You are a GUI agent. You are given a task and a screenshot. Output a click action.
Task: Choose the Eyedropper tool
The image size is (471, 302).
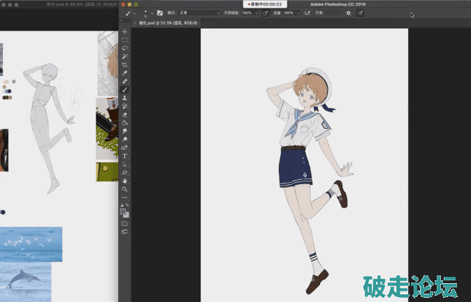coord(125,73)
